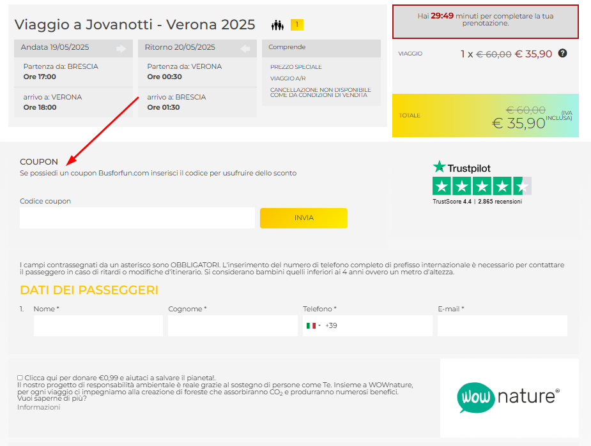Click the question mark icon beside the price
The height and width of the screenshot is (446, 591).
click(x=562, y=54)
